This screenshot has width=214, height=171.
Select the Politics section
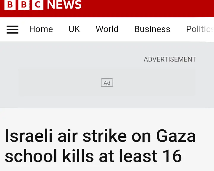pyautogui.click(x=199, y=29)
